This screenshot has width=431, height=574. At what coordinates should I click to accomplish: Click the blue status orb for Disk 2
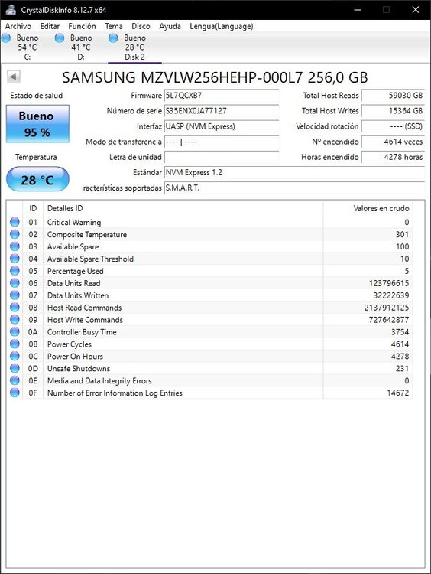click(x=113, y=38)
